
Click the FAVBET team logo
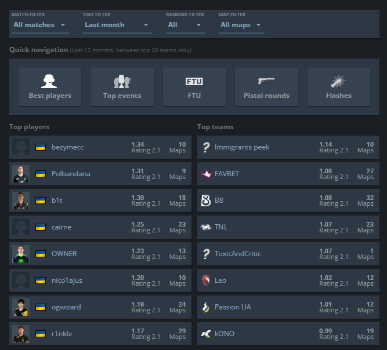point(206,174)
